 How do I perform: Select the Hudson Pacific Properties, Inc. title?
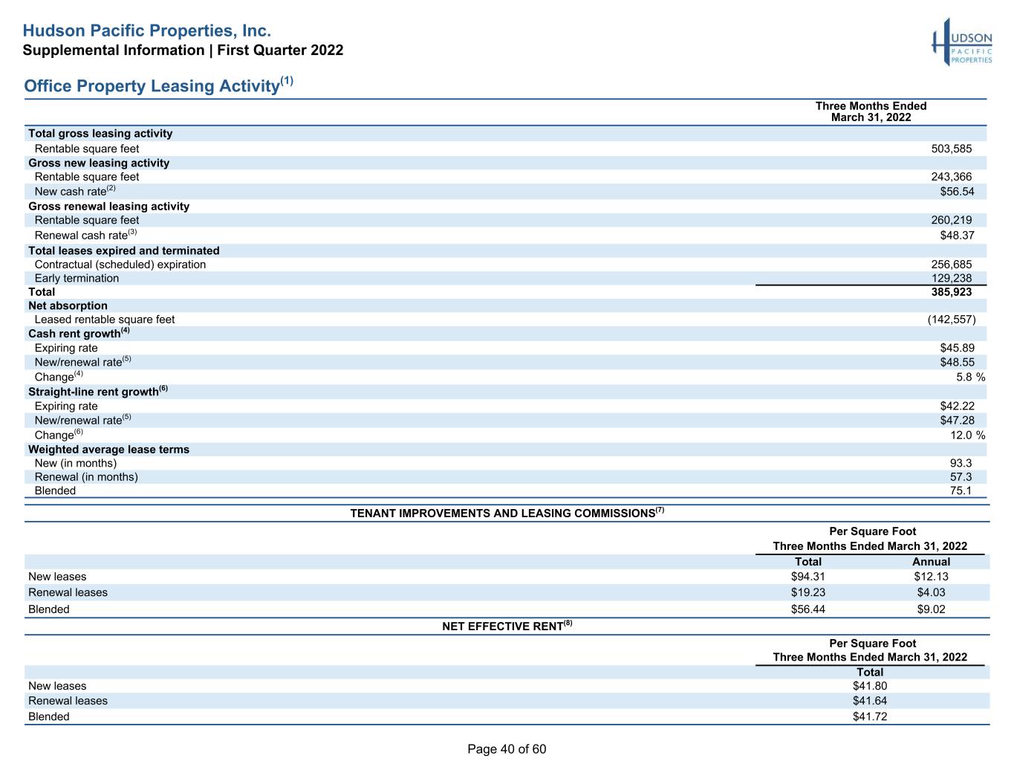[x=147, y=31]
